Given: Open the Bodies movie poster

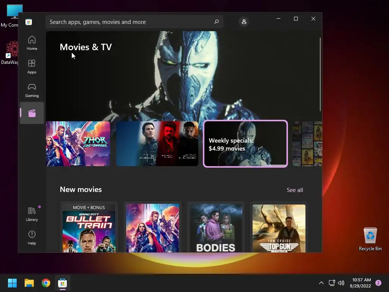Looking at the screenshot, I should click(216, 228).
